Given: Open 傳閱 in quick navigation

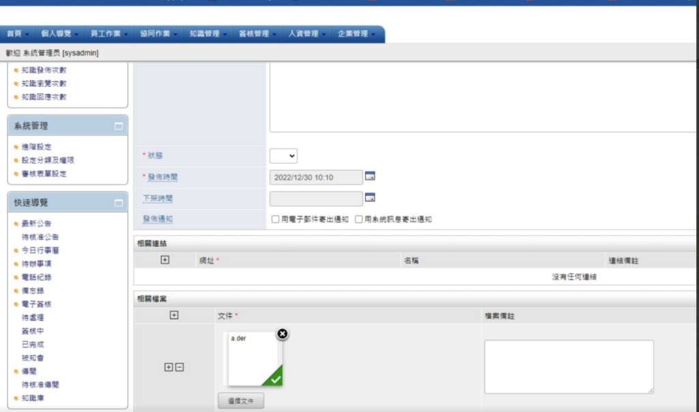Looking at the screenshot, I should (29, 371).
